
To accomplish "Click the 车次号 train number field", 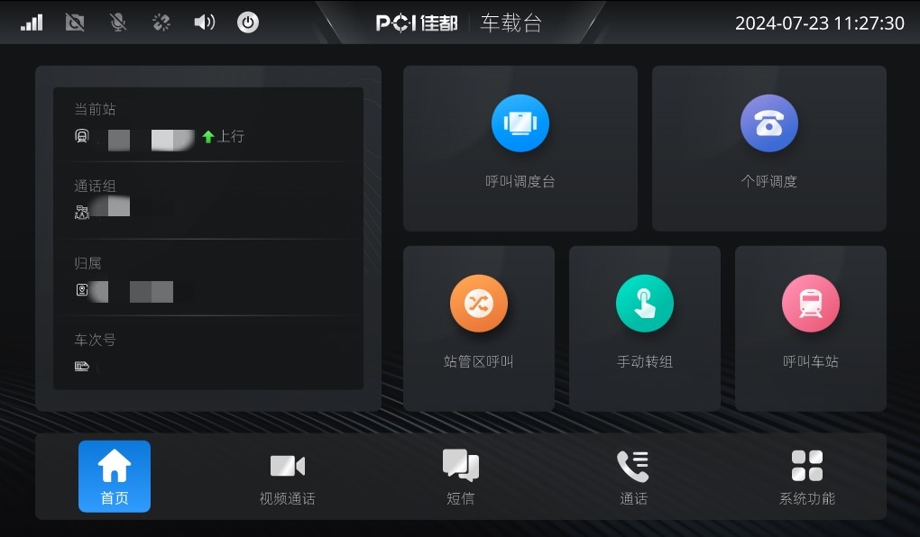I will pyautogui.click(x=208, y=353).
